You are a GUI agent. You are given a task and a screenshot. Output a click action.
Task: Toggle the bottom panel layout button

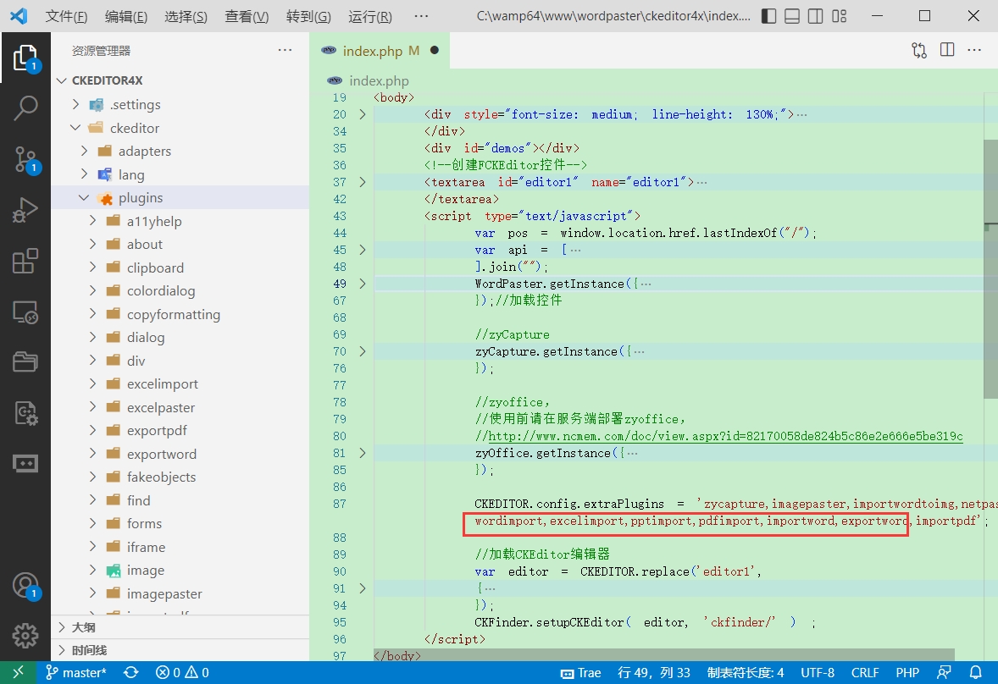click(792, 16)
